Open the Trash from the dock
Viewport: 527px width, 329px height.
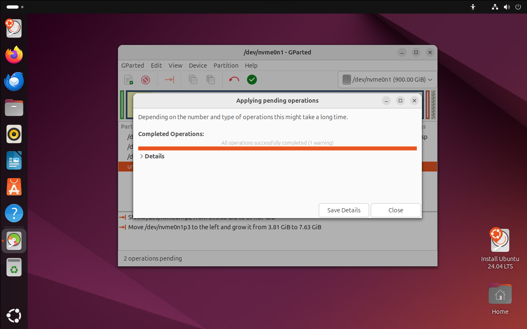14,267
